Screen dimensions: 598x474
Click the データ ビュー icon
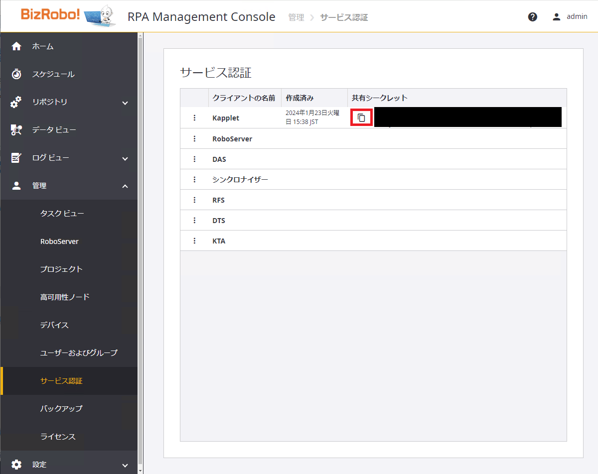16,130
